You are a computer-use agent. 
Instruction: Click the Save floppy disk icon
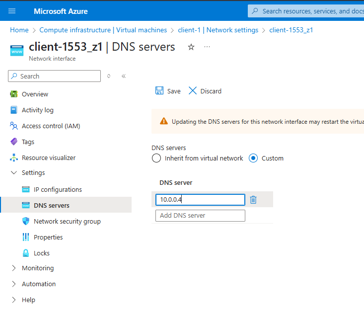tap(159, 90)
